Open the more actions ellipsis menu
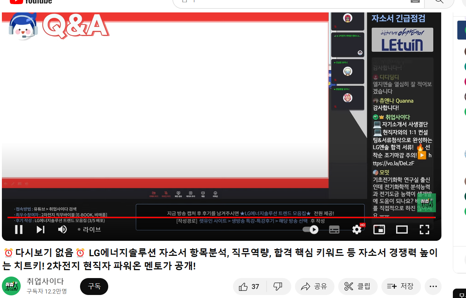This screenshot has height=298, width=466. pos(433,287)
